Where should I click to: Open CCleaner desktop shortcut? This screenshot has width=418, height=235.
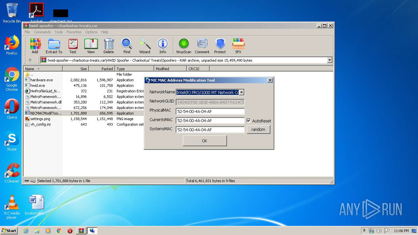point(12,173)
